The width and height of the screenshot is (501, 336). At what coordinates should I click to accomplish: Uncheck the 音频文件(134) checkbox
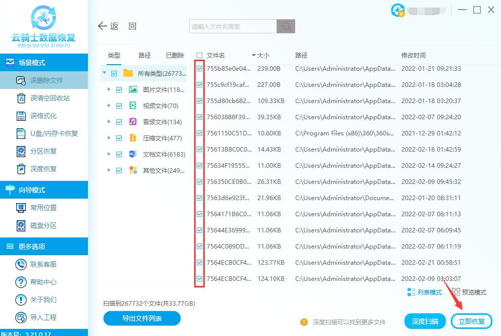(x=119, y=122)
